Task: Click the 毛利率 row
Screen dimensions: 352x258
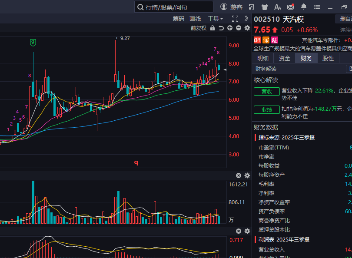Action: (x=302, y=184)
